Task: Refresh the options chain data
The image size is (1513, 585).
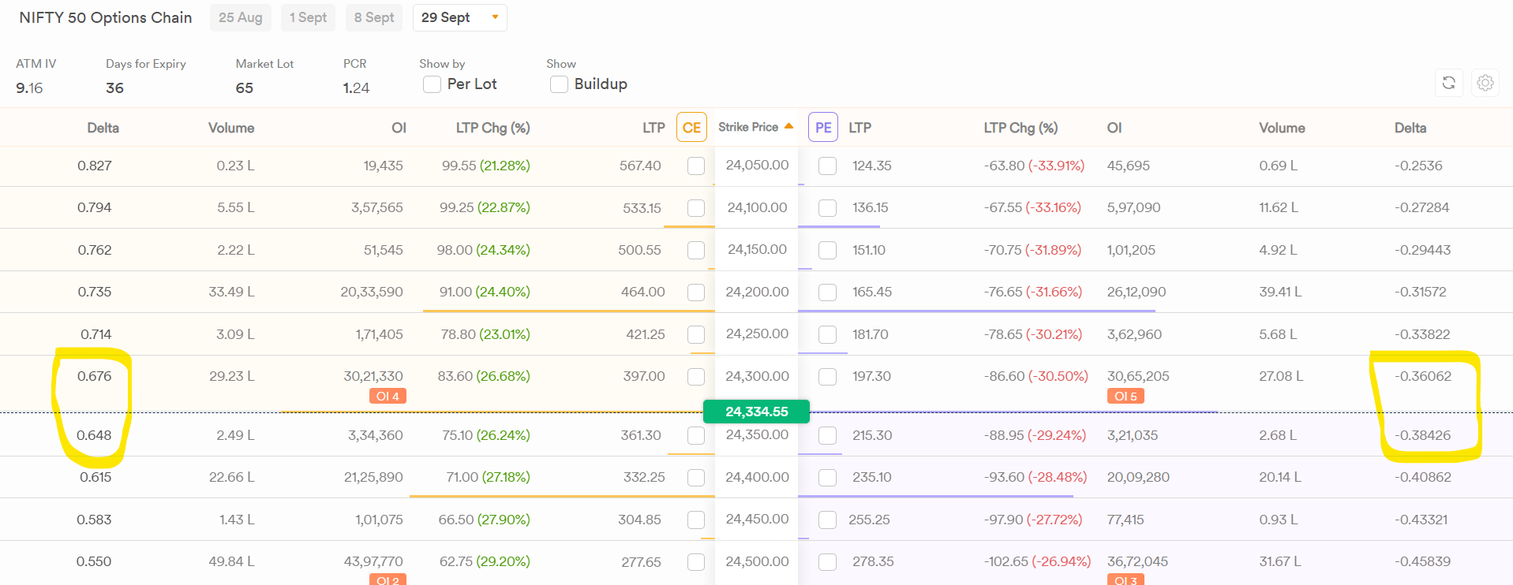Action: [1448, 83]
